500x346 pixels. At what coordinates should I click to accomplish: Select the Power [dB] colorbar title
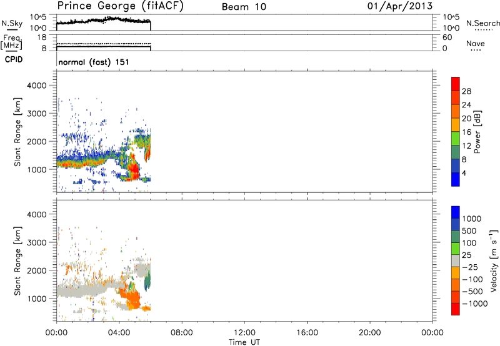click(477, 132)
